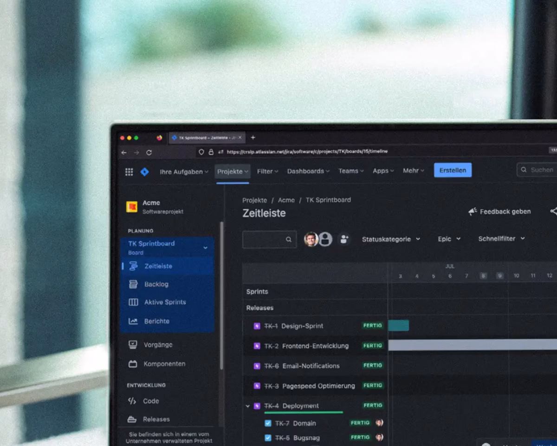The height and width of the screenshot is (446, 557).
Task: Expand the Schnellfilter dropdown
Action: (502, 238)
